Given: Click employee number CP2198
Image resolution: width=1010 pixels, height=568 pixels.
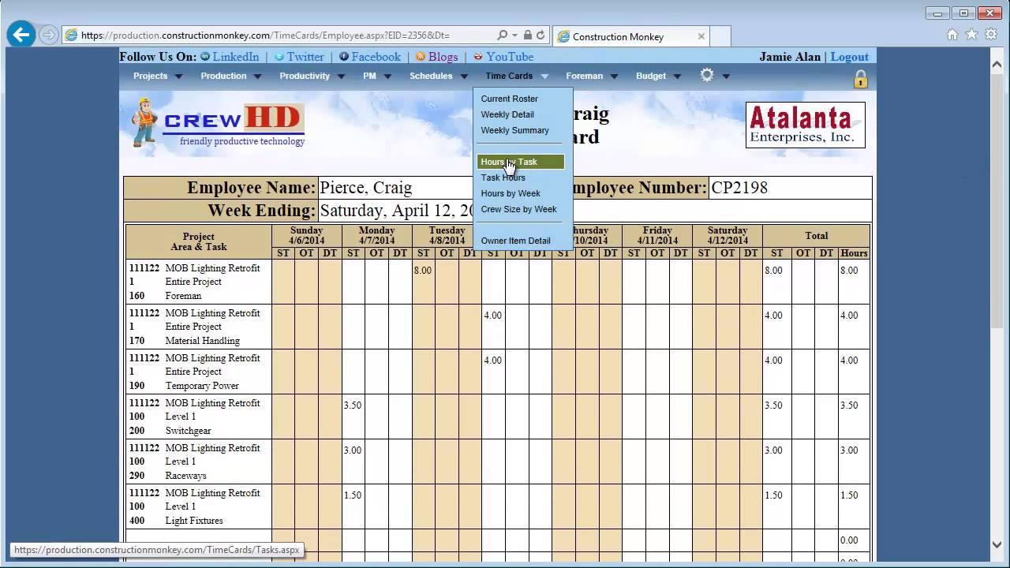Looking at the screenshot, I should tap(739, 188).
